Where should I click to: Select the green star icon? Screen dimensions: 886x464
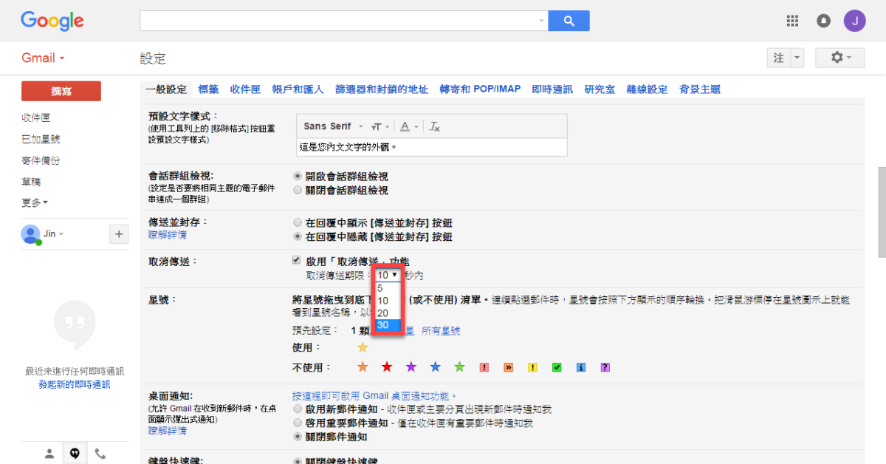[460, 366]
